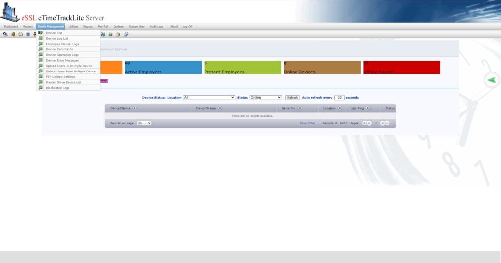The height and width of the screenshot is (263, 501).
Task: Open the About menu
Action: tap(174, 26)
